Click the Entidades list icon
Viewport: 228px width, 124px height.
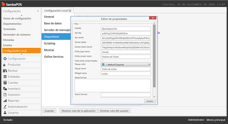point(5,77)
